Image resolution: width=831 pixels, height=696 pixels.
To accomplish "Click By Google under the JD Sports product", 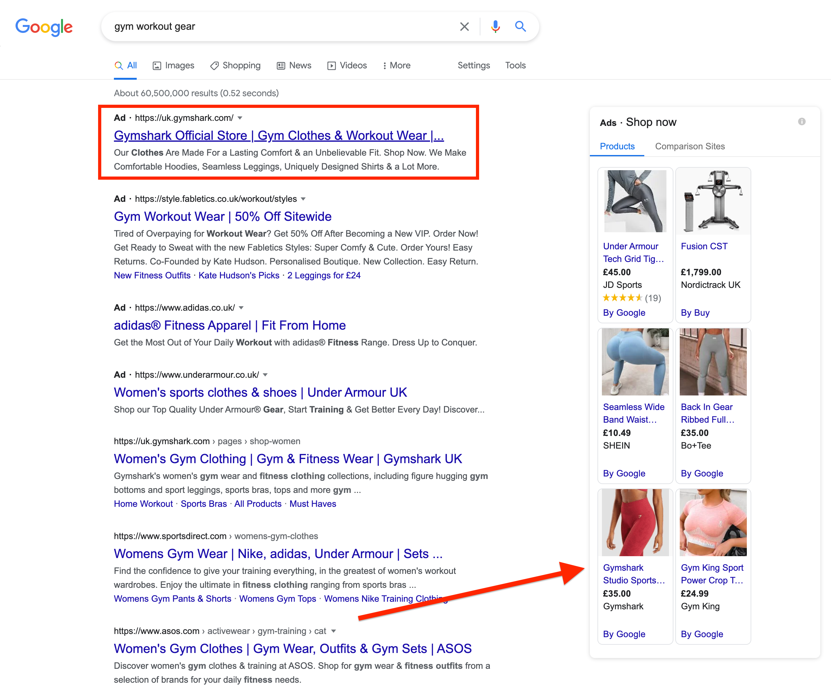I will (x=624, y=313).
